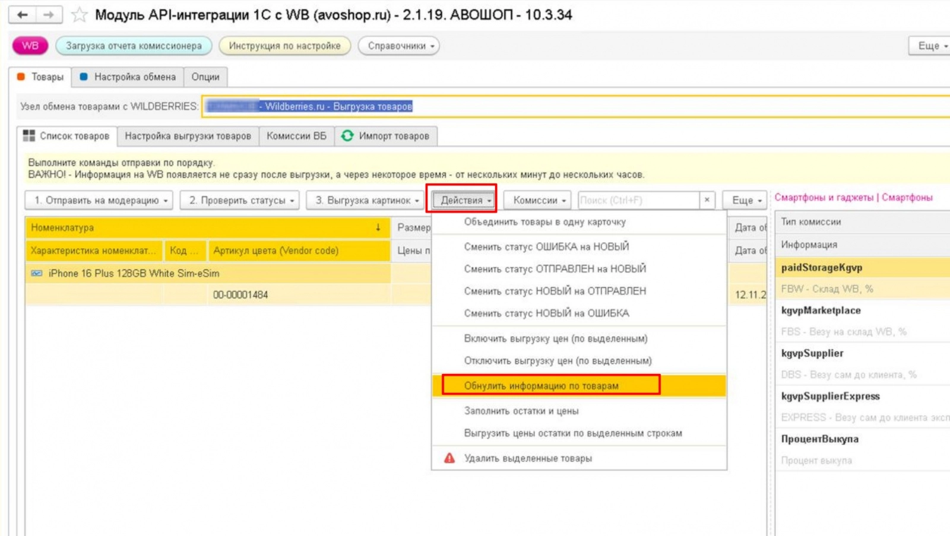Viewport: 950px width, 536px height.
Task: Click the search field clear X button
Action: coord(707,200)
